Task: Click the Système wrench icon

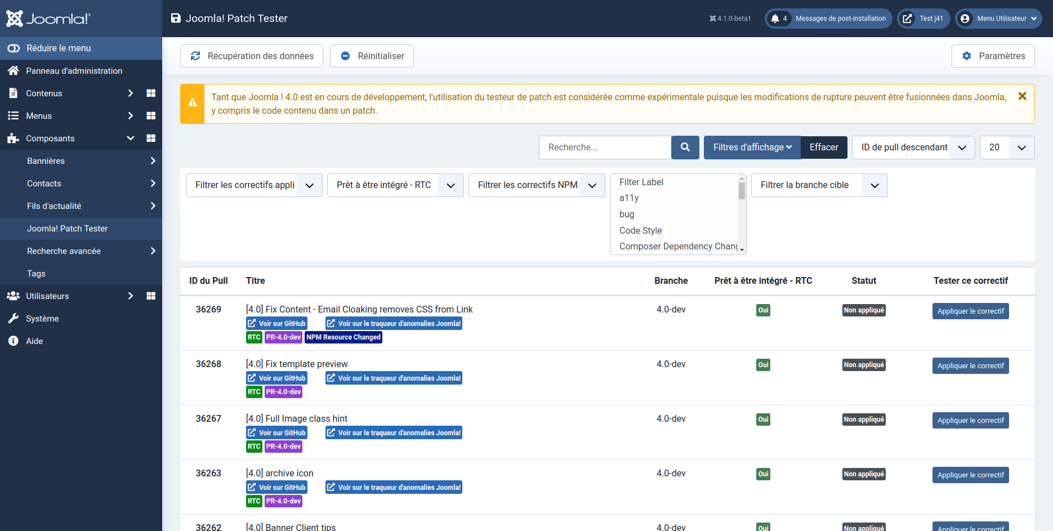Action: [13, 319]
